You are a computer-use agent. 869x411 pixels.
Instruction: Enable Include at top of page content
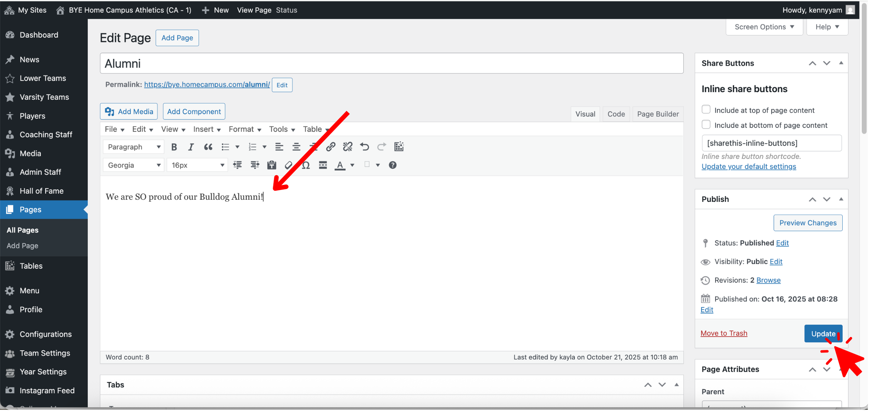(x=706, y=109)
